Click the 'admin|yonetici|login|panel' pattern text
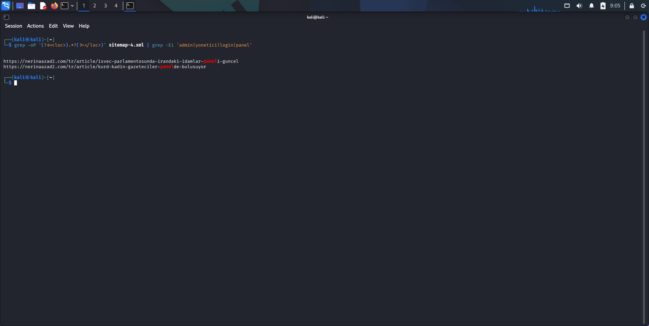The image size is (649, 326). click(214, 45)
